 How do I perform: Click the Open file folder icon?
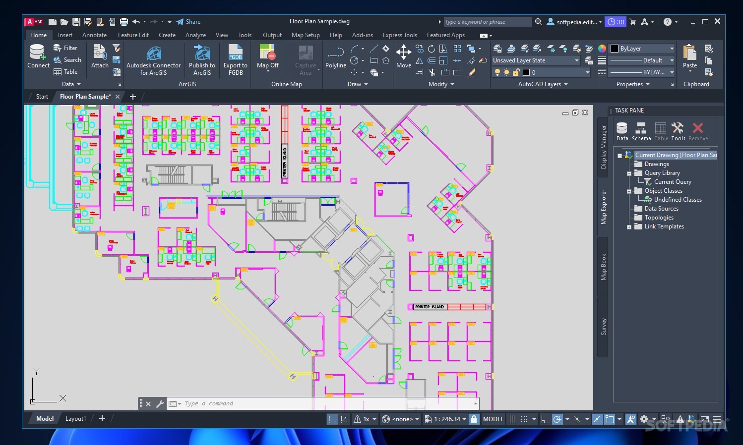click(x=64, y=22)
